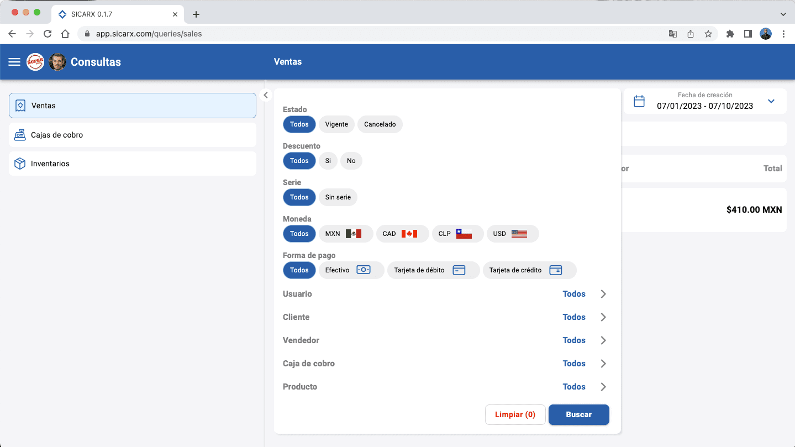The image size is (795, 447).
Task: Select the Vigente status filter
Action: tap(336, 124)
